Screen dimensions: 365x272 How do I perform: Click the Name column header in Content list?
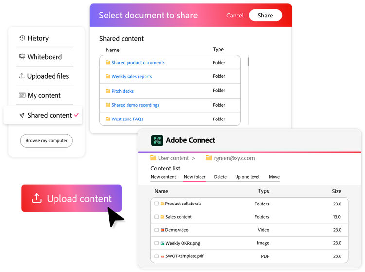coord(161,191)
